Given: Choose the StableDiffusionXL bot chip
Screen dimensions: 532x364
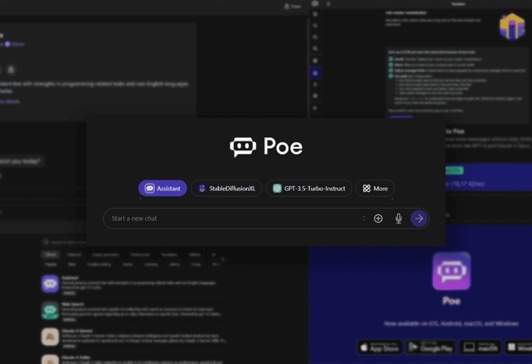Looking at the screenshot, I should pyautogui.click(x=227, y=189).
